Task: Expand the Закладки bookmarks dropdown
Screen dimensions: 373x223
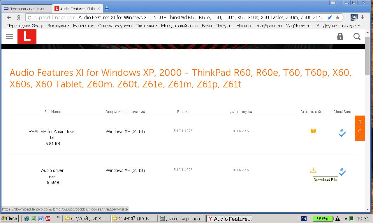Action: [58, 26]
